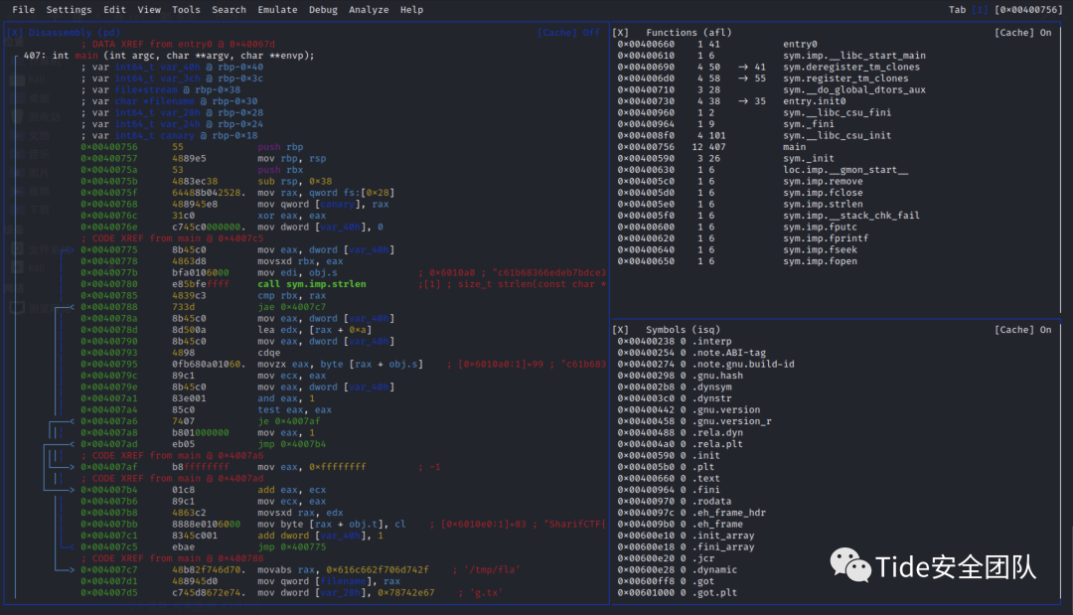This screenshot has width=1073, height=615.
Task: Open the View menu
Action: pos(148,10)
